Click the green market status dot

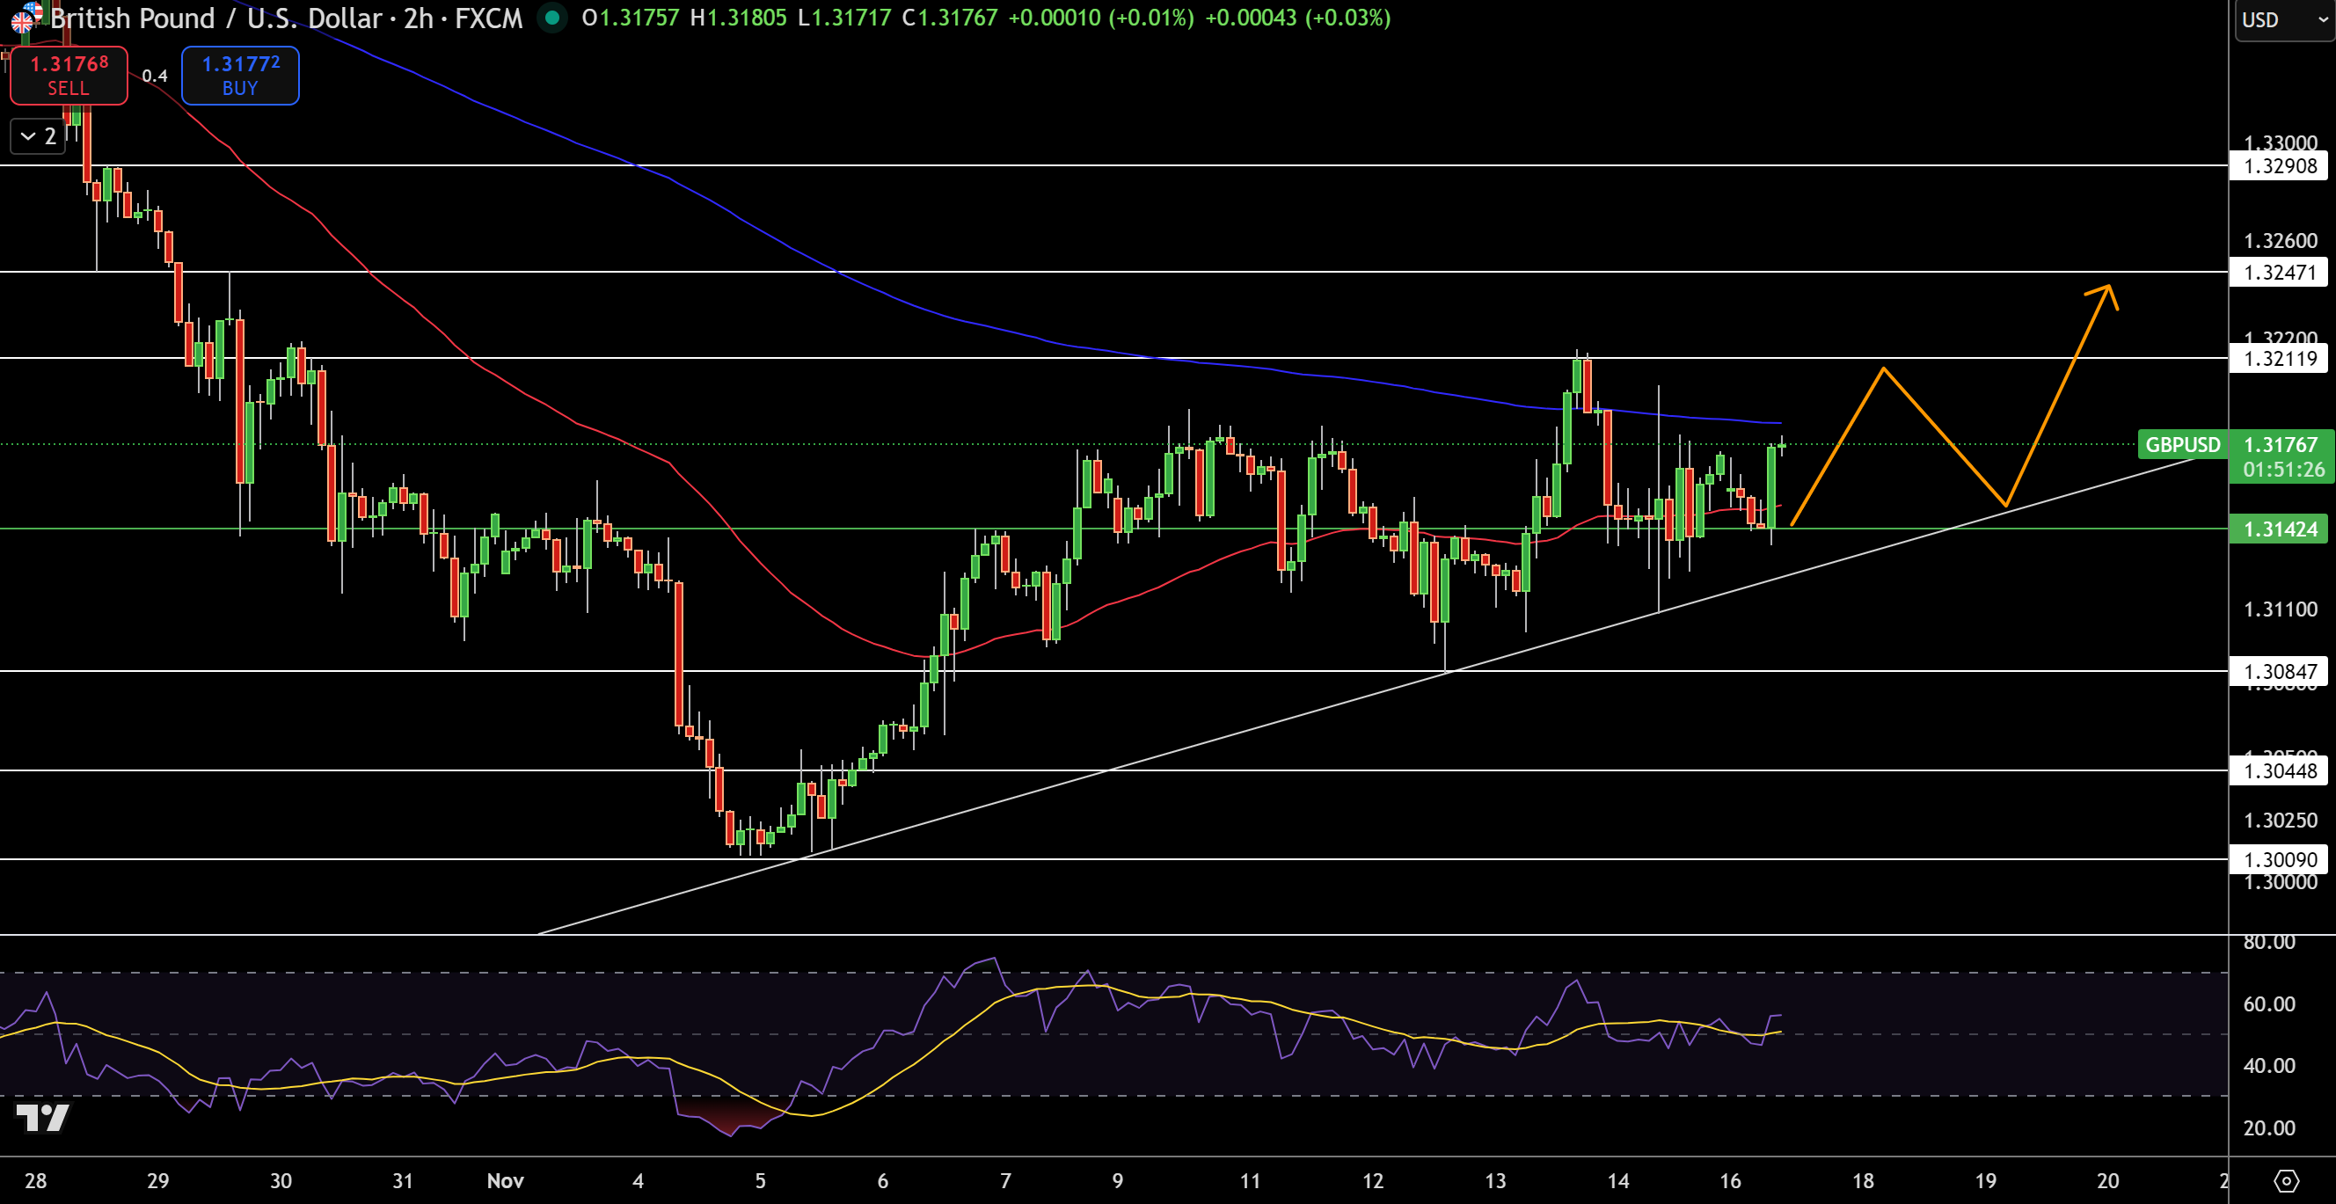[x=552, y=18]
